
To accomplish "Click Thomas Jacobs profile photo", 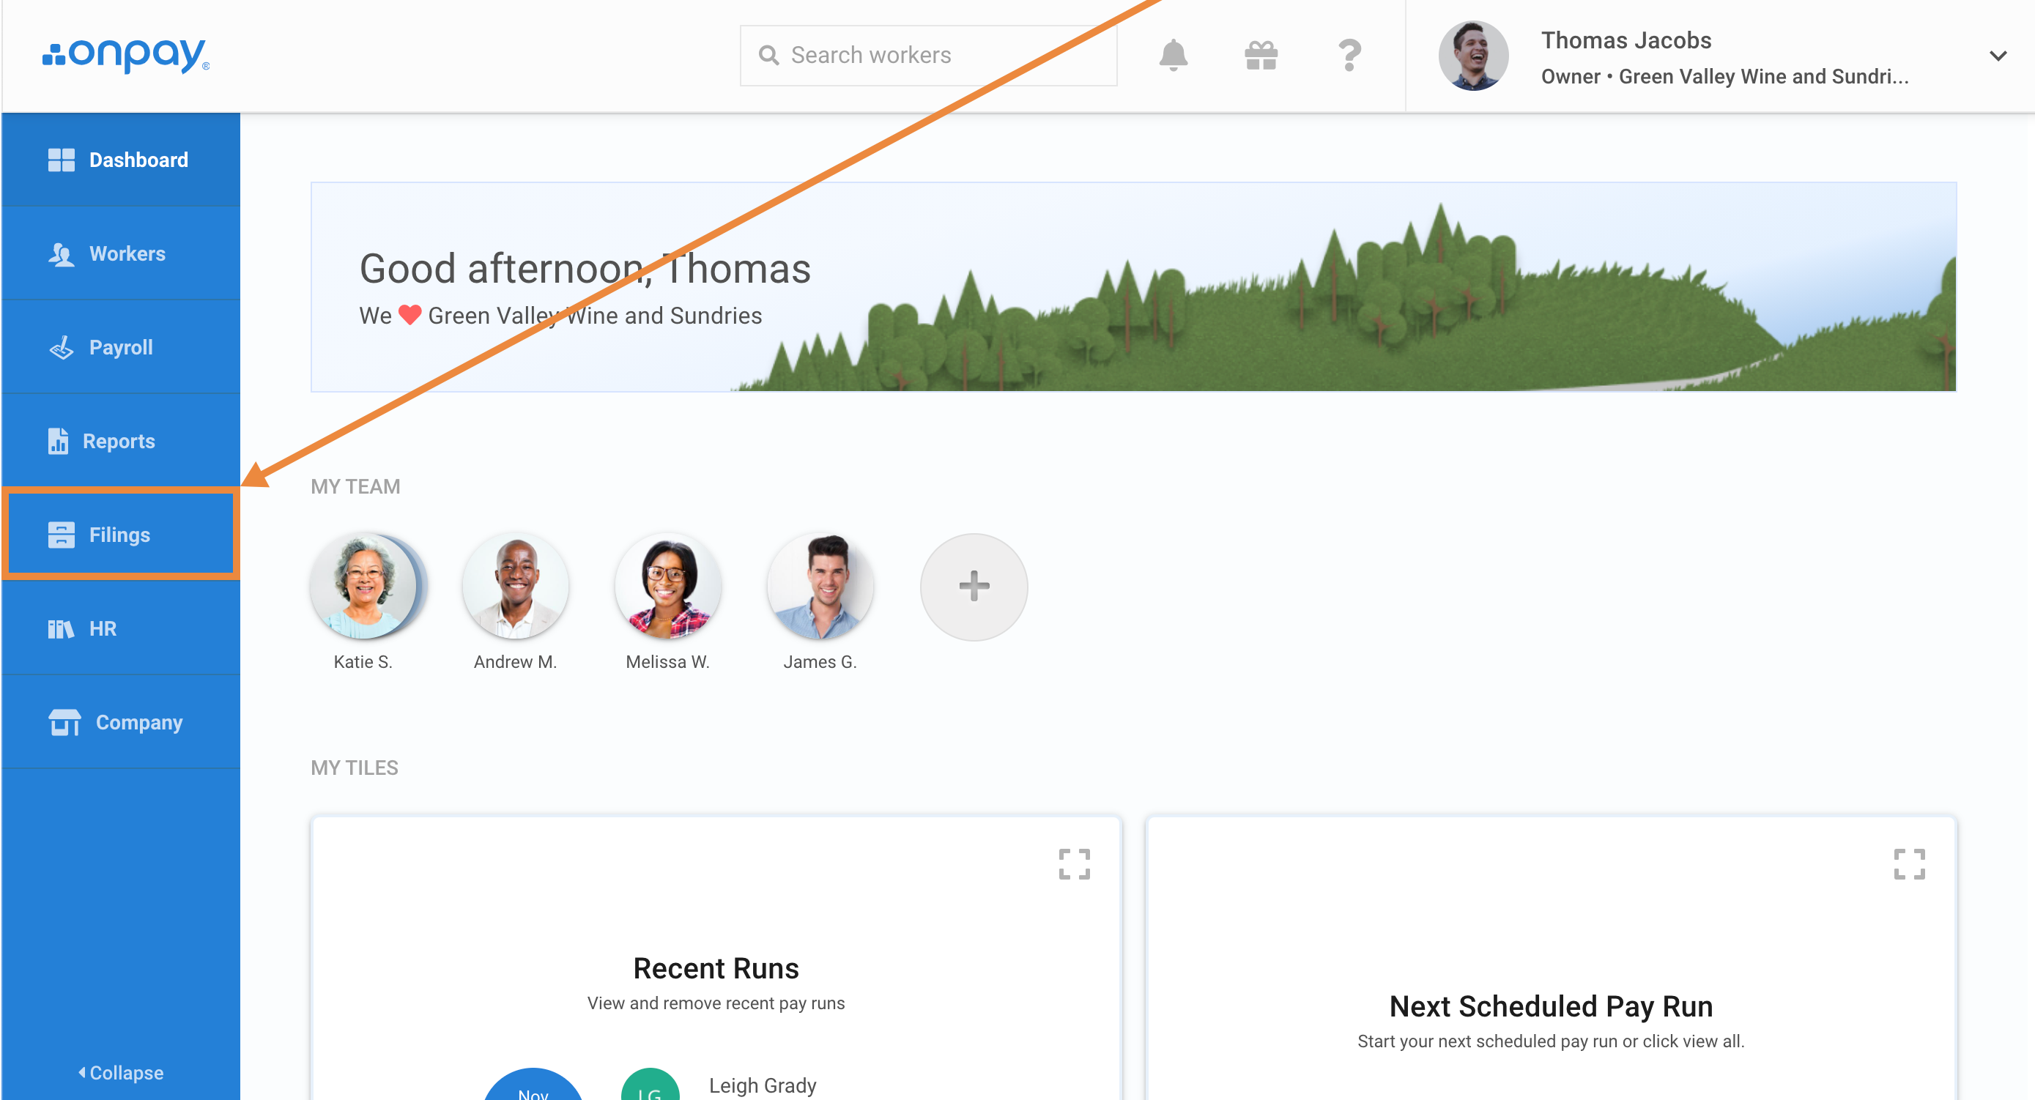I will pos(1472,55).
